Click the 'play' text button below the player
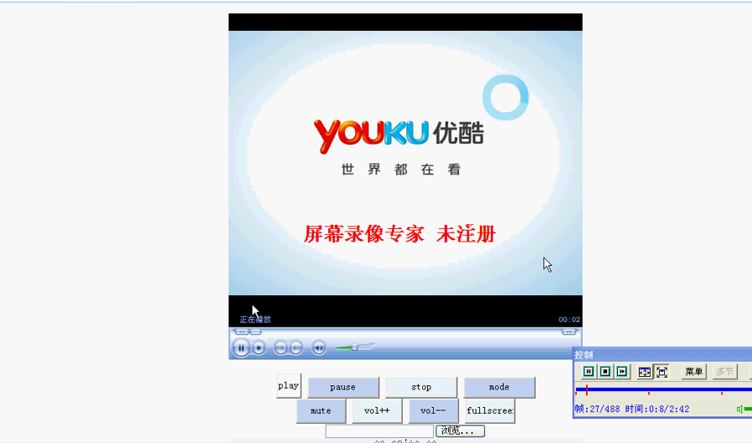 coord(289,385)
